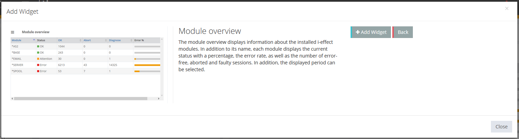
Task: Click the *SERVER error percentage bar
Action: pyautogui.click(x=147, y=65)
